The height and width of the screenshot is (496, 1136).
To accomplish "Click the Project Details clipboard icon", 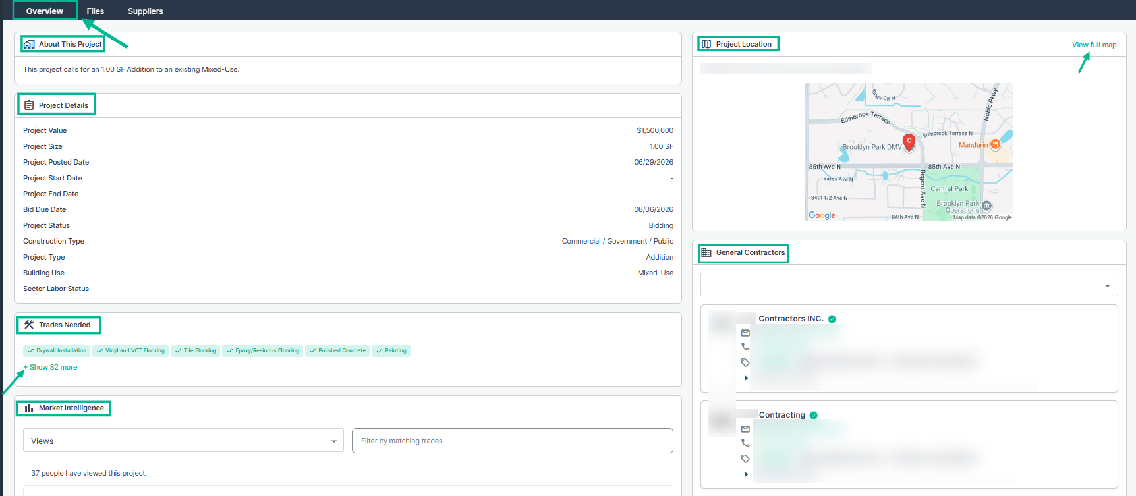I will click(x=29, y=105).
